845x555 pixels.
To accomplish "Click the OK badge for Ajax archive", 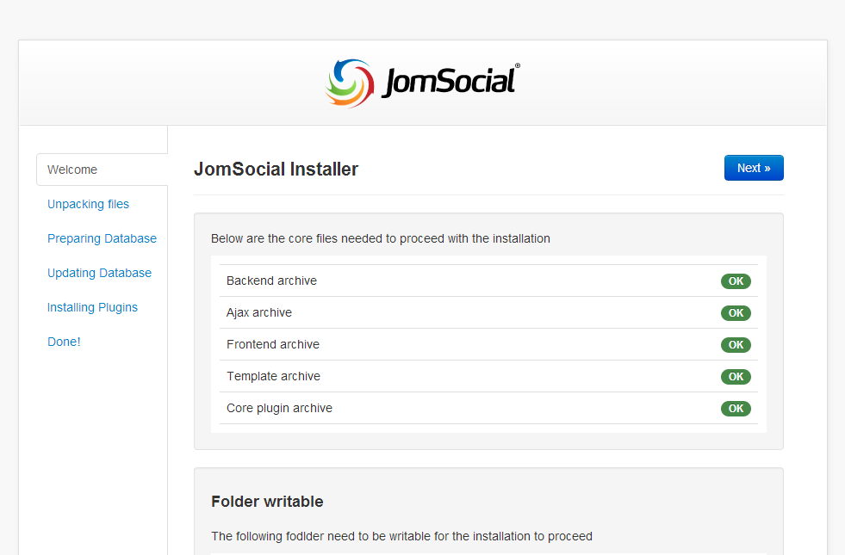I will point(736,313).
